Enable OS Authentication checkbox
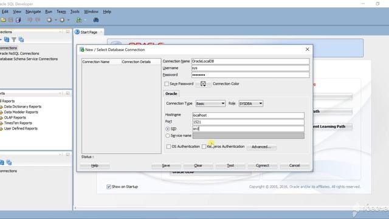 pos(169,147)
